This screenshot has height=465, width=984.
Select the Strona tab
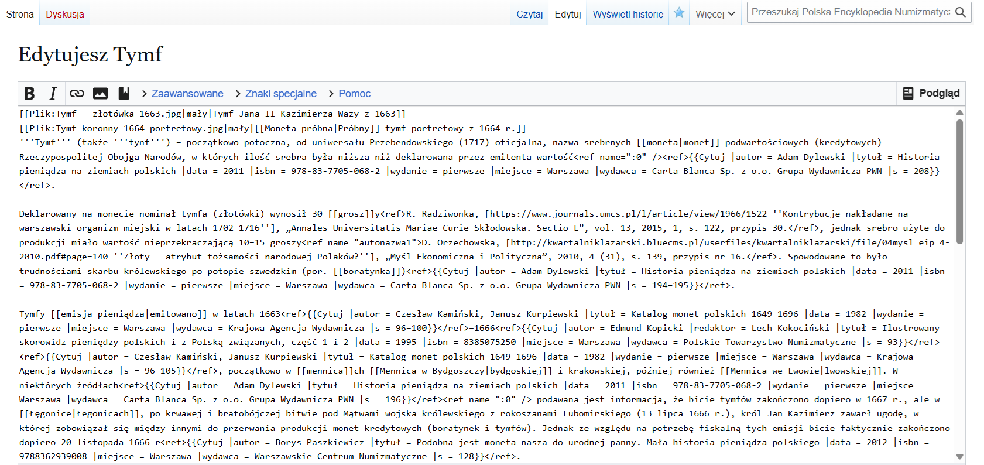tap(20, 14)
